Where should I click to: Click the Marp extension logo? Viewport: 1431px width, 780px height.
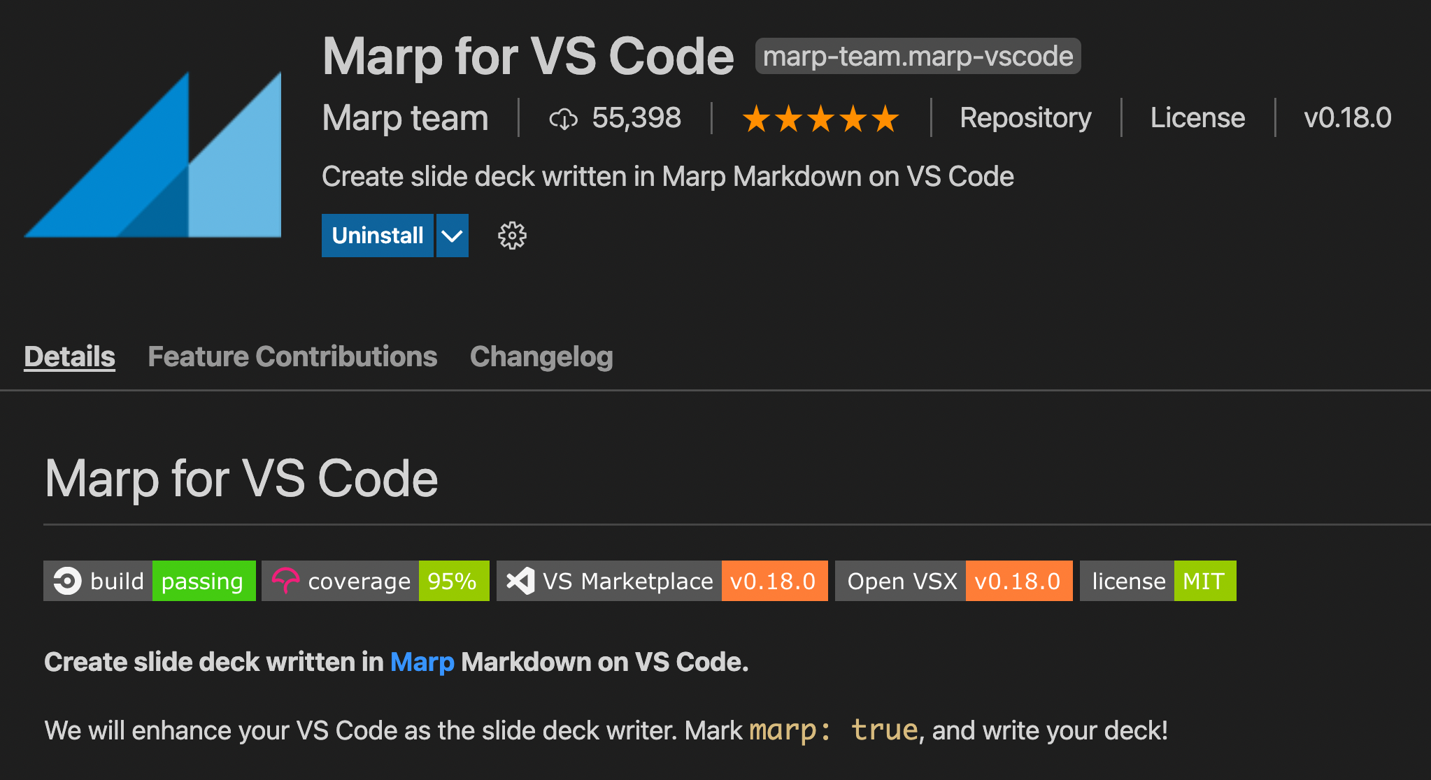coord(154,154)
